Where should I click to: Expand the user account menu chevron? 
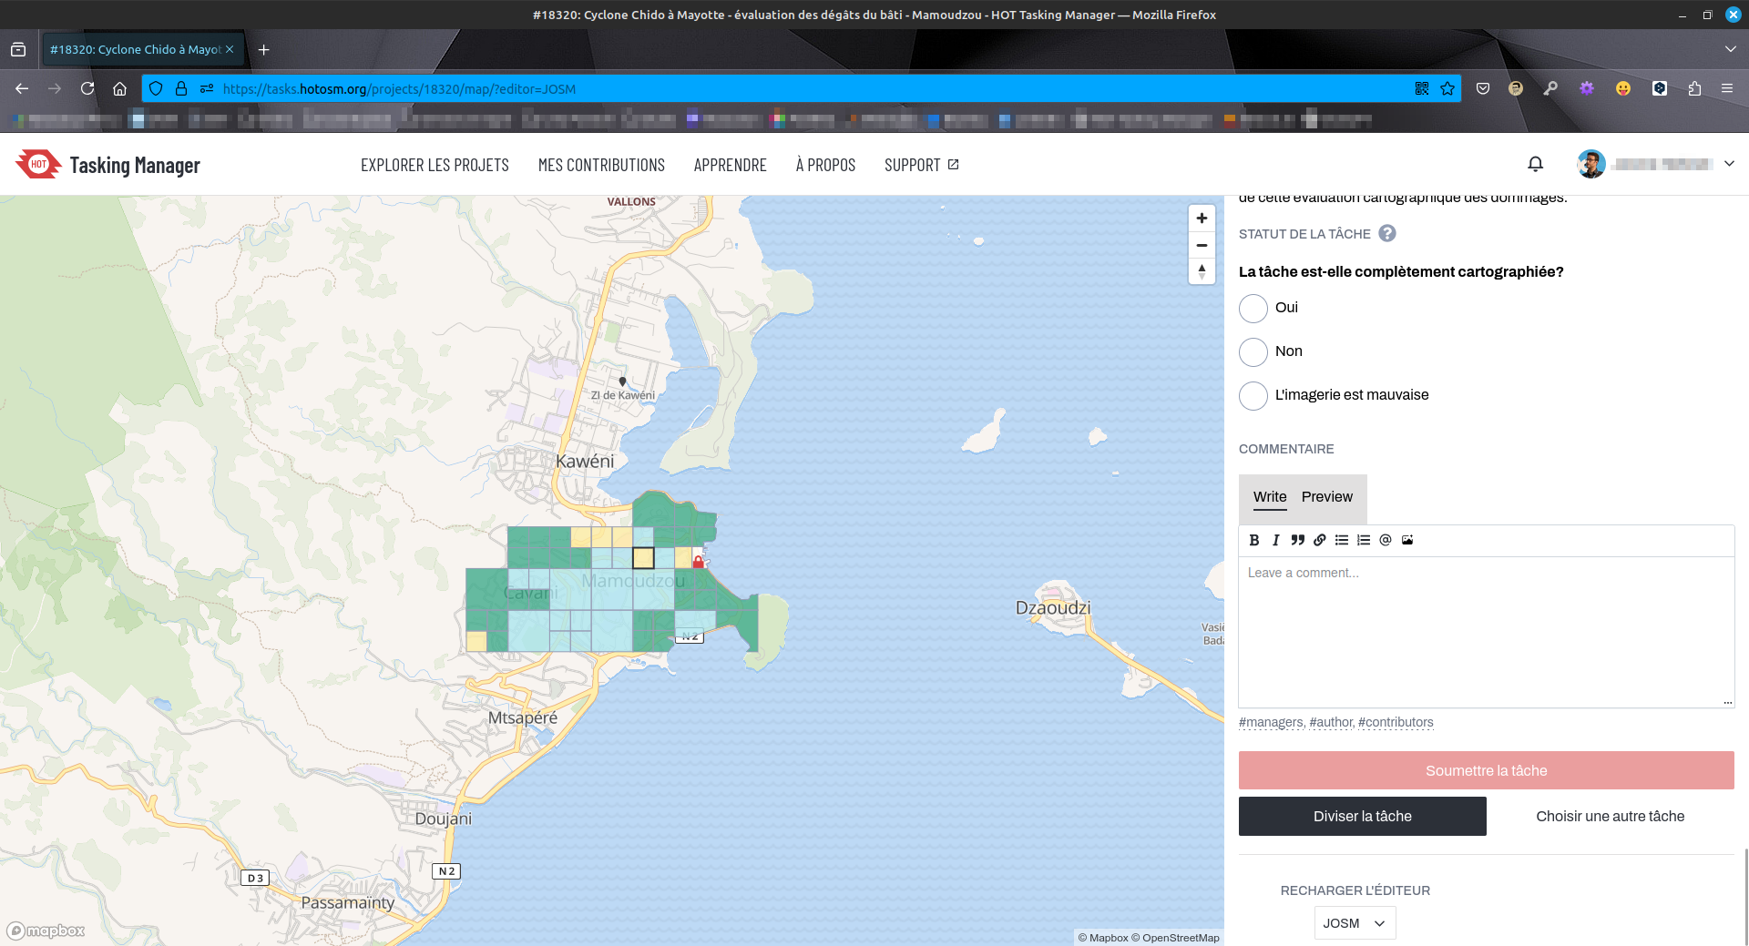click(1729, 164)
